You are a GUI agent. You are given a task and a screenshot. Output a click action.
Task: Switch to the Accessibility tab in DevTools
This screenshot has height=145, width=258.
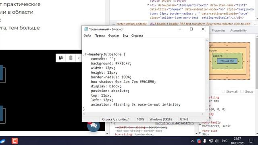pyautogui.click(x=238, y=31)
